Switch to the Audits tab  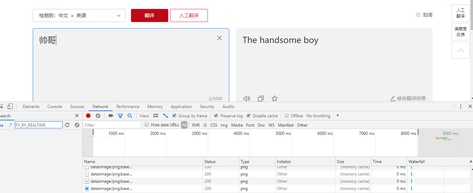(228, 107)
